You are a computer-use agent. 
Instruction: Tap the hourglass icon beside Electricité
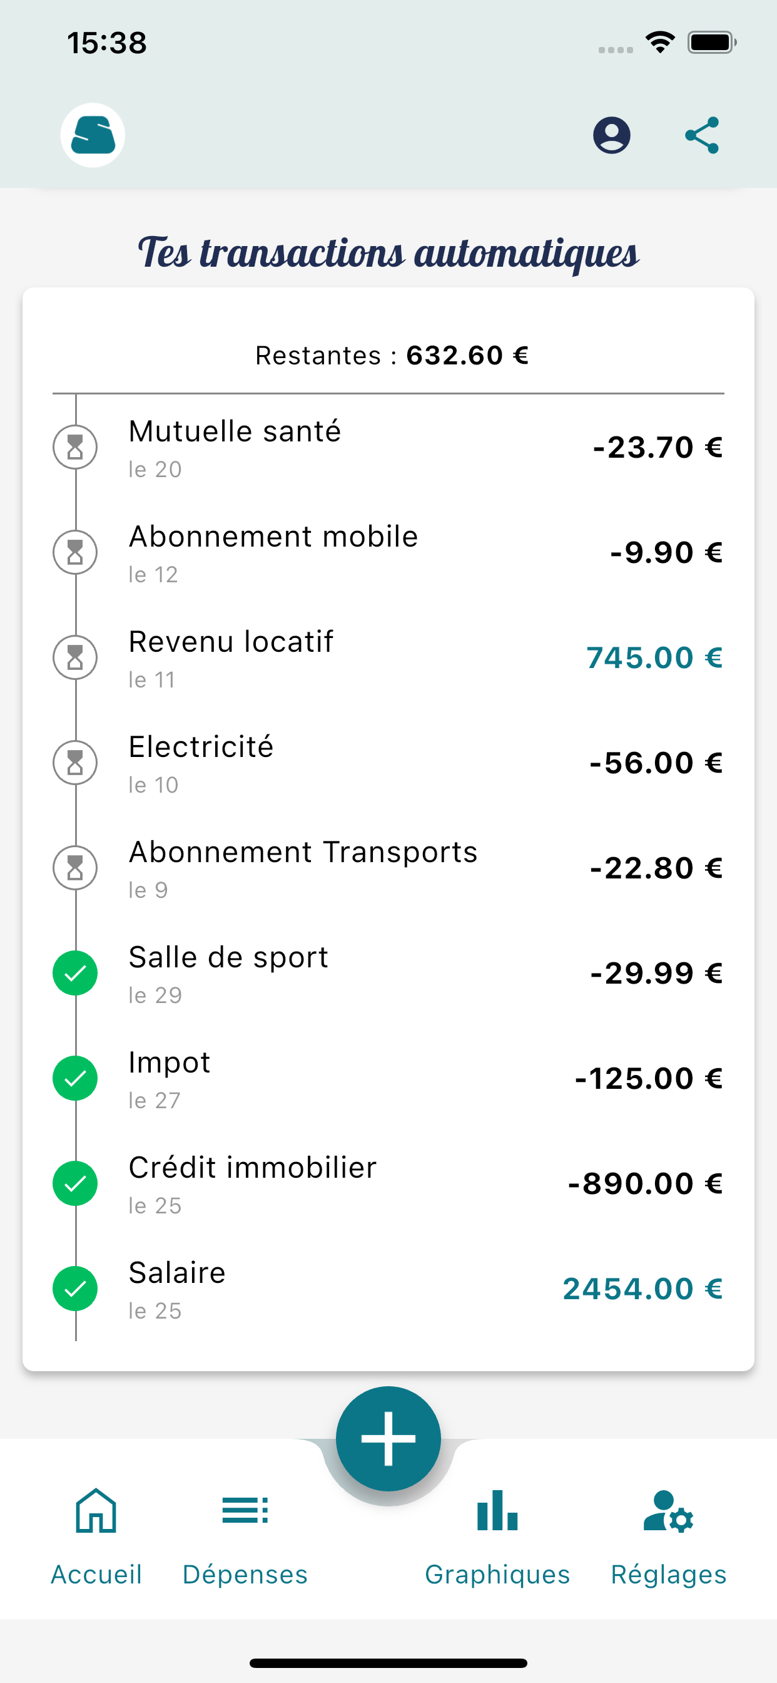pos(75,763)
